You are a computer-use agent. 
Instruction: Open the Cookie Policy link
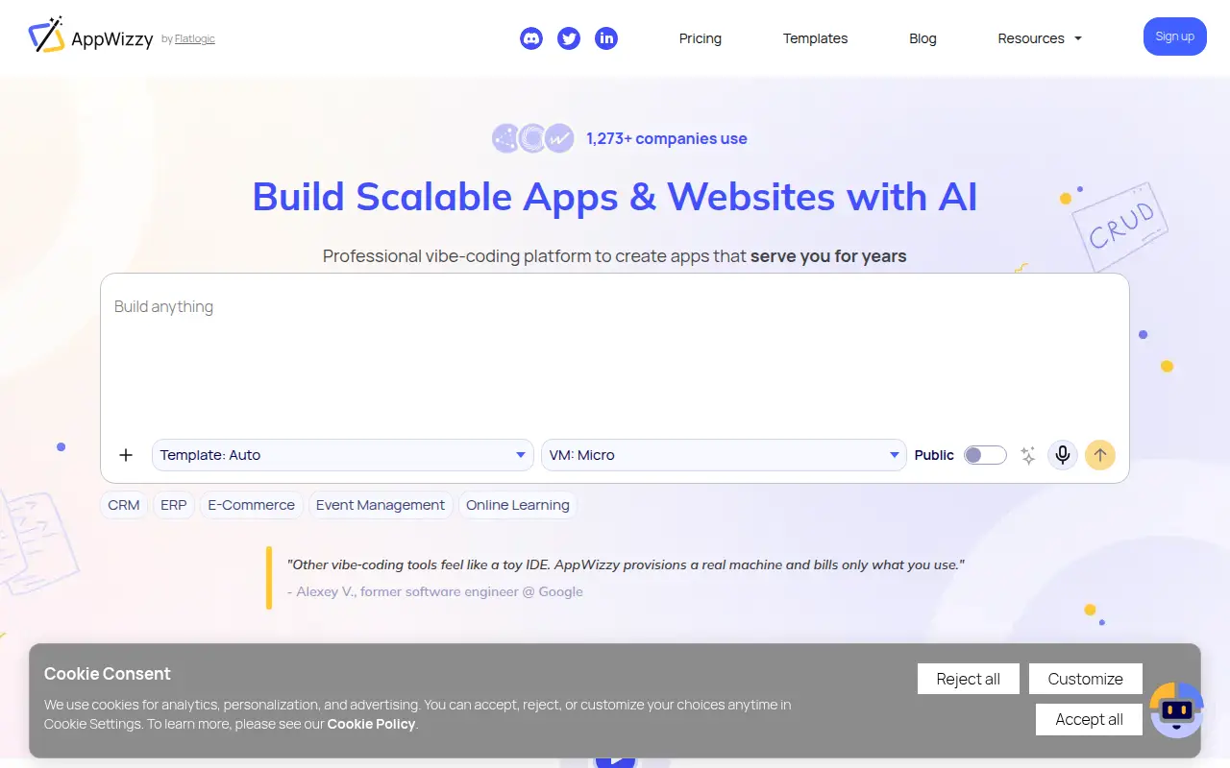372,724
